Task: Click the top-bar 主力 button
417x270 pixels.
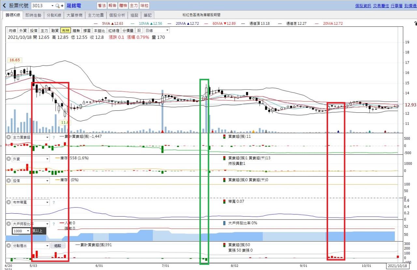Action: (x=134, y=6)
